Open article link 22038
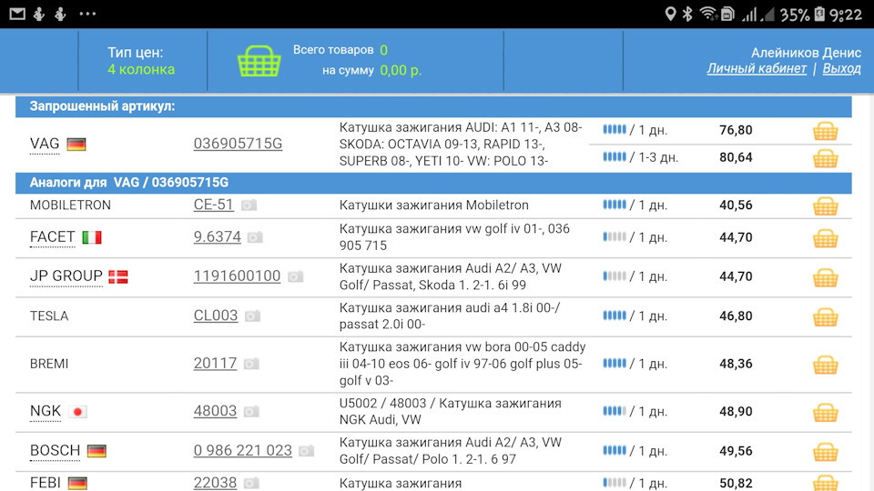This screenshot has height=491, width=874. pos(215,483)
